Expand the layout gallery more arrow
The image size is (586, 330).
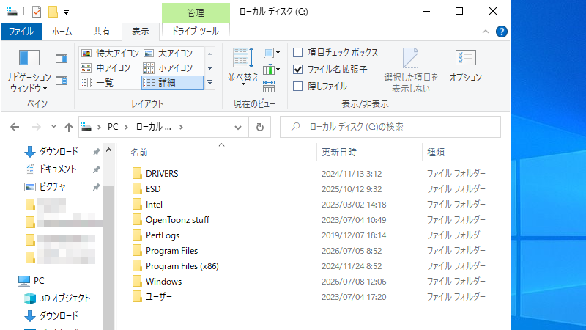pos(210,82)
